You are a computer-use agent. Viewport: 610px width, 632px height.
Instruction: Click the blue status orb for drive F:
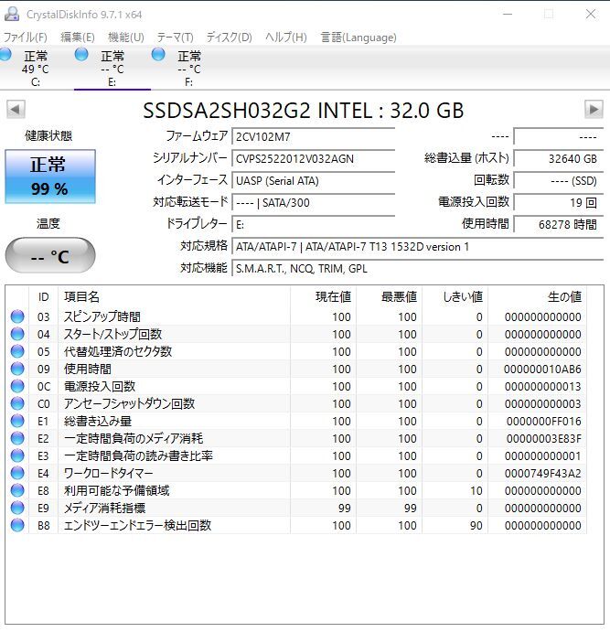click(x=158, y=54)
